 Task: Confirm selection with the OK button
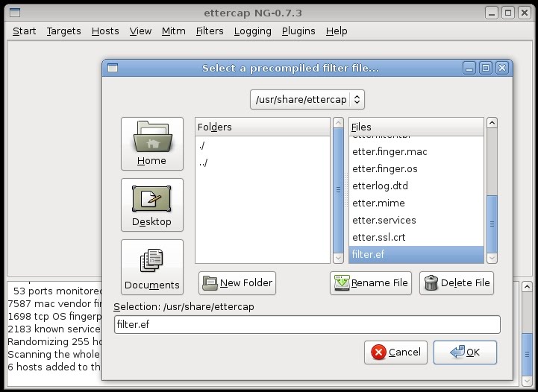pos(464,353)
